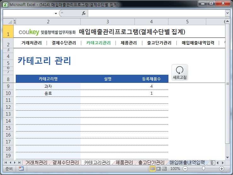Screen dimensions: 233x175
Task: Switch to the 거래처관리 sheet tab
Action: pos(36,162)
